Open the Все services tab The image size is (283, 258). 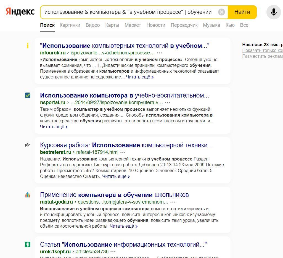pyautogui.click(x=244, y=25)
